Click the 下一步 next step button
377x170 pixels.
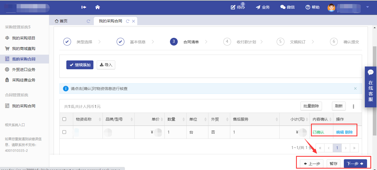[x=355, y=164]
